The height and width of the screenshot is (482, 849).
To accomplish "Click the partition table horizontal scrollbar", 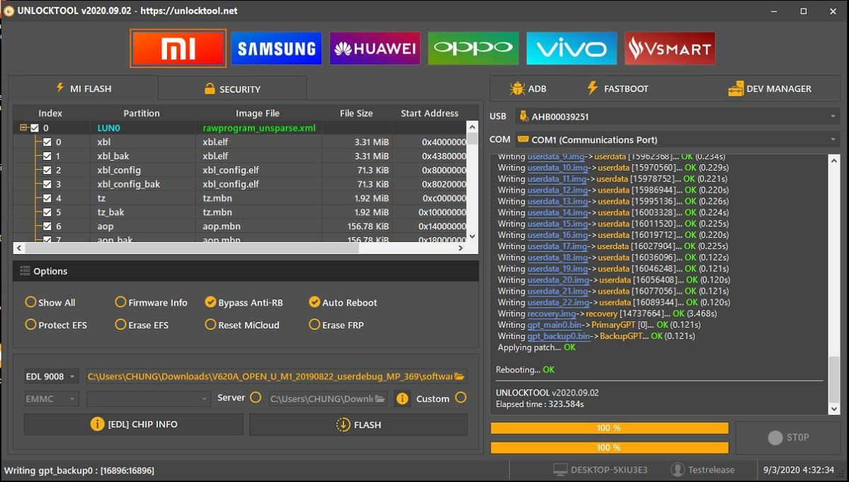I will 192,248.
